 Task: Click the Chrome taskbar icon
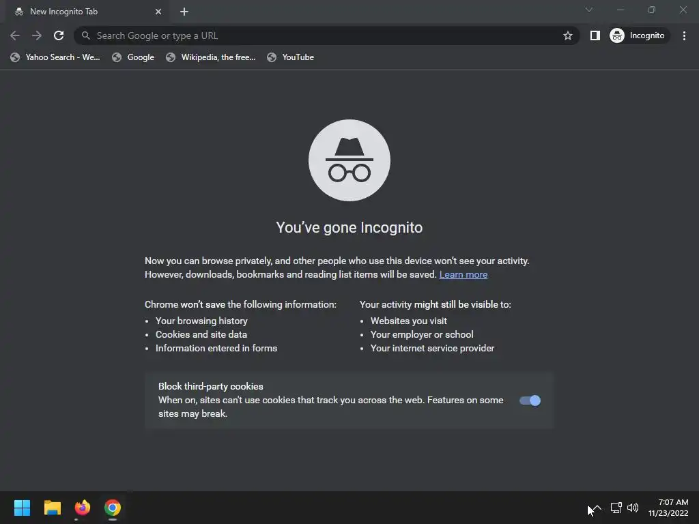(x=113, y=508)
